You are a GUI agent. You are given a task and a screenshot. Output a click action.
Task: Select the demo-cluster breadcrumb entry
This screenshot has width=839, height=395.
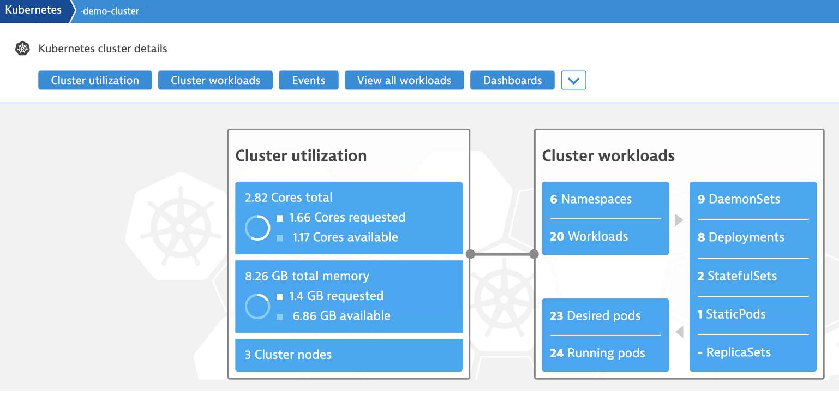109,11
